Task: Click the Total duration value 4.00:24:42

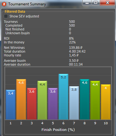Action: click(77, 51)
